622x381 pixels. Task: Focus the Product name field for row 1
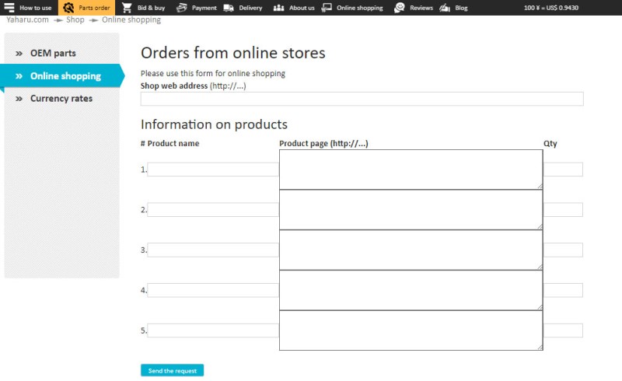(212, 170)
